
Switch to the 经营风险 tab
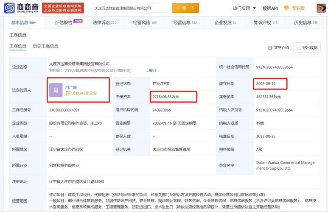click(145, 23)
